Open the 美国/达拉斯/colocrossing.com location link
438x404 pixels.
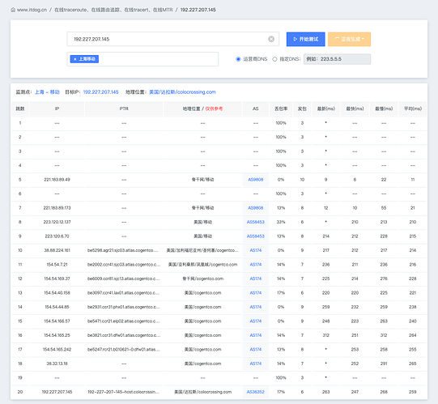pyautogui.click(x=182, y=92)
